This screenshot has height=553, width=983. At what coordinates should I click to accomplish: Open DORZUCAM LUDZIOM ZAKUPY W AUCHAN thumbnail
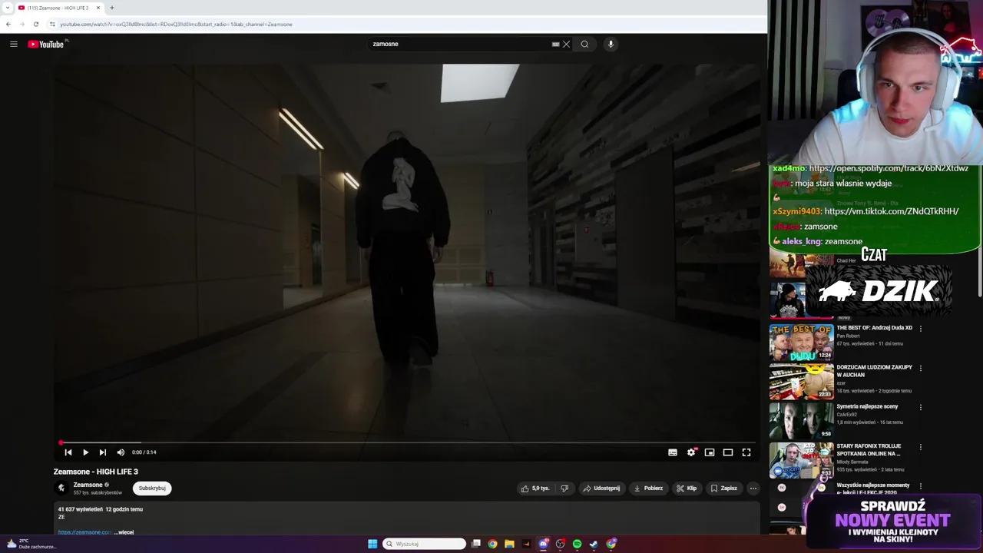coord(801,382)
